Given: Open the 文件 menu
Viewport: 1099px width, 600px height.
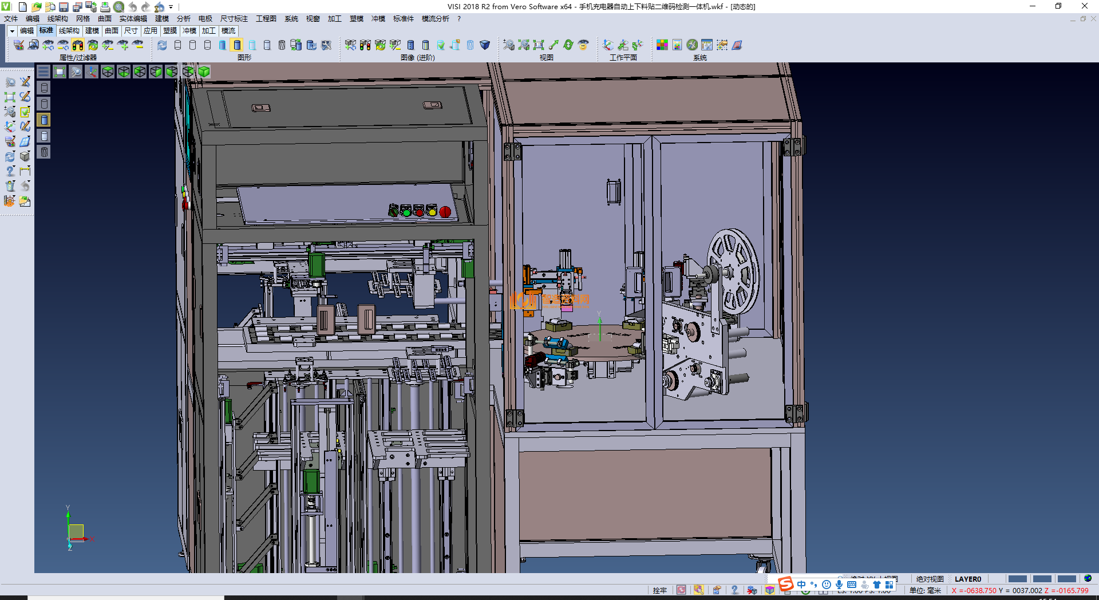Looking at the screenshot, I should pos(11,19).
